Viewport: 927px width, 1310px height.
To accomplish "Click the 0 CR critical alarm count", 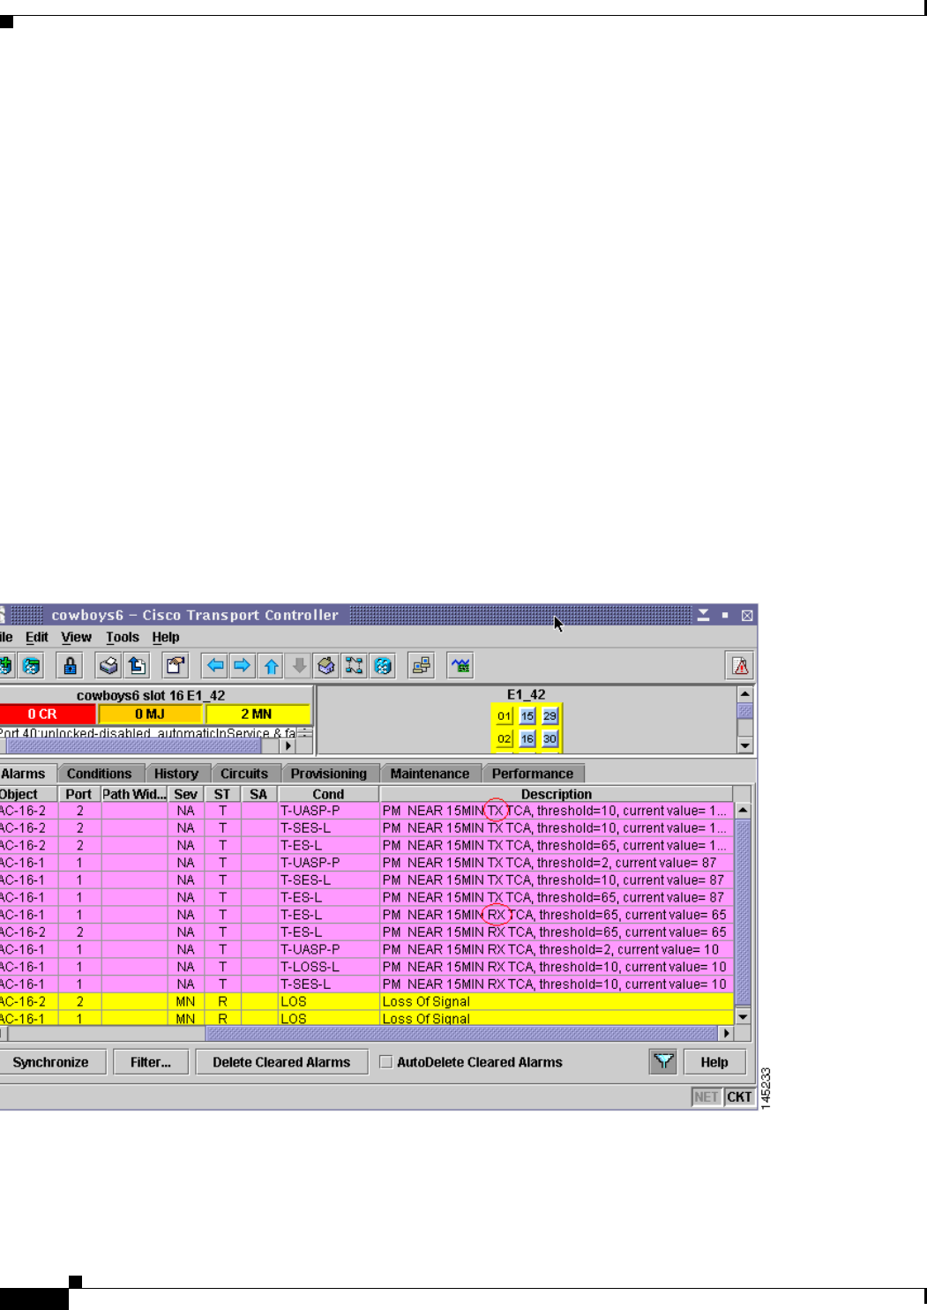I will coord(47,715).
